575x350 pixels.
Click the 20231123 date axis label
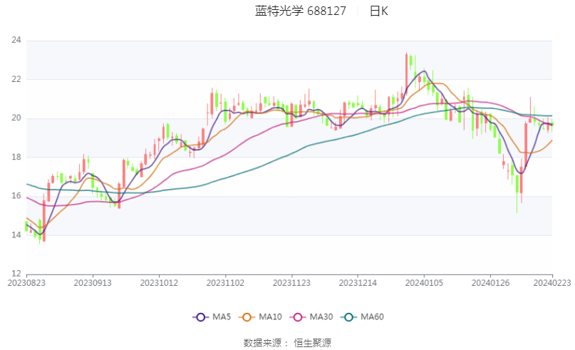pos(291,283)
